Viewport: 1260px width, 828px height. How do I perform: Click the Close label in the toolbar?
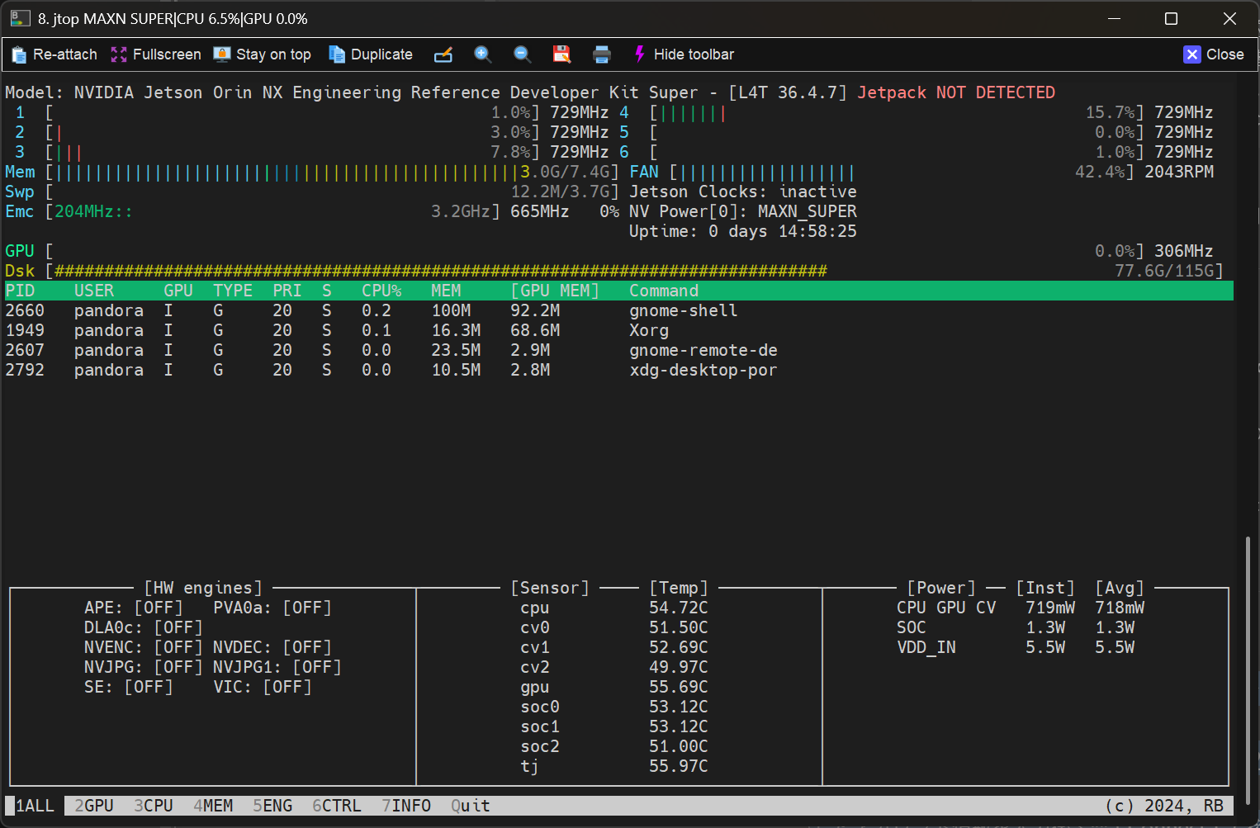point(1224,54)
